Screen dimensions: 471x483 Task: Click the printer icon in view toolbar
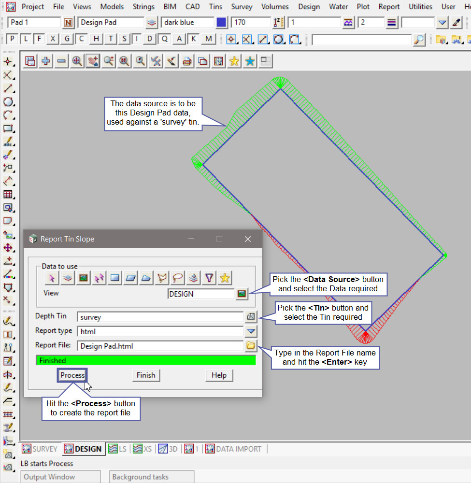pyautogui.click(x=187, y=61)
